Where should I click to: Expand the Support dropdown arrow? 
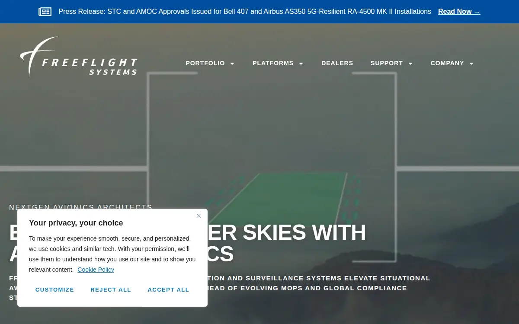(x=410, y=64)
